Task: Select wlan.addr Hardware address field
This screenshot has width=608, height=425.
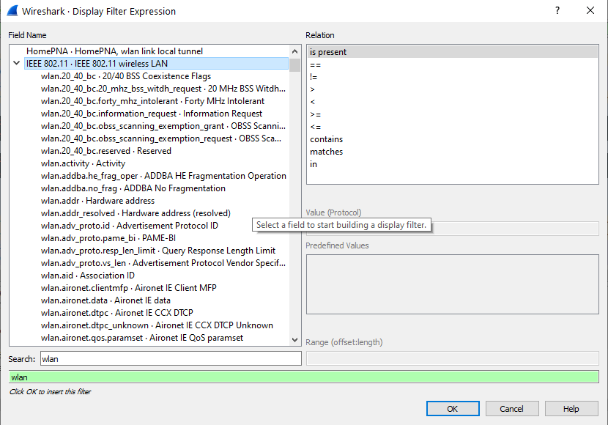Action: pyautogui.click(x=97, y=201)
